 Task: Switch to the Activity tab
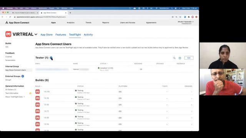(x=88, y=34)
